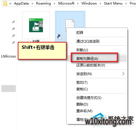The image size is (136, 130).
Task: Open the 发送到(N) submenu
Action: [x=97, y=74]
